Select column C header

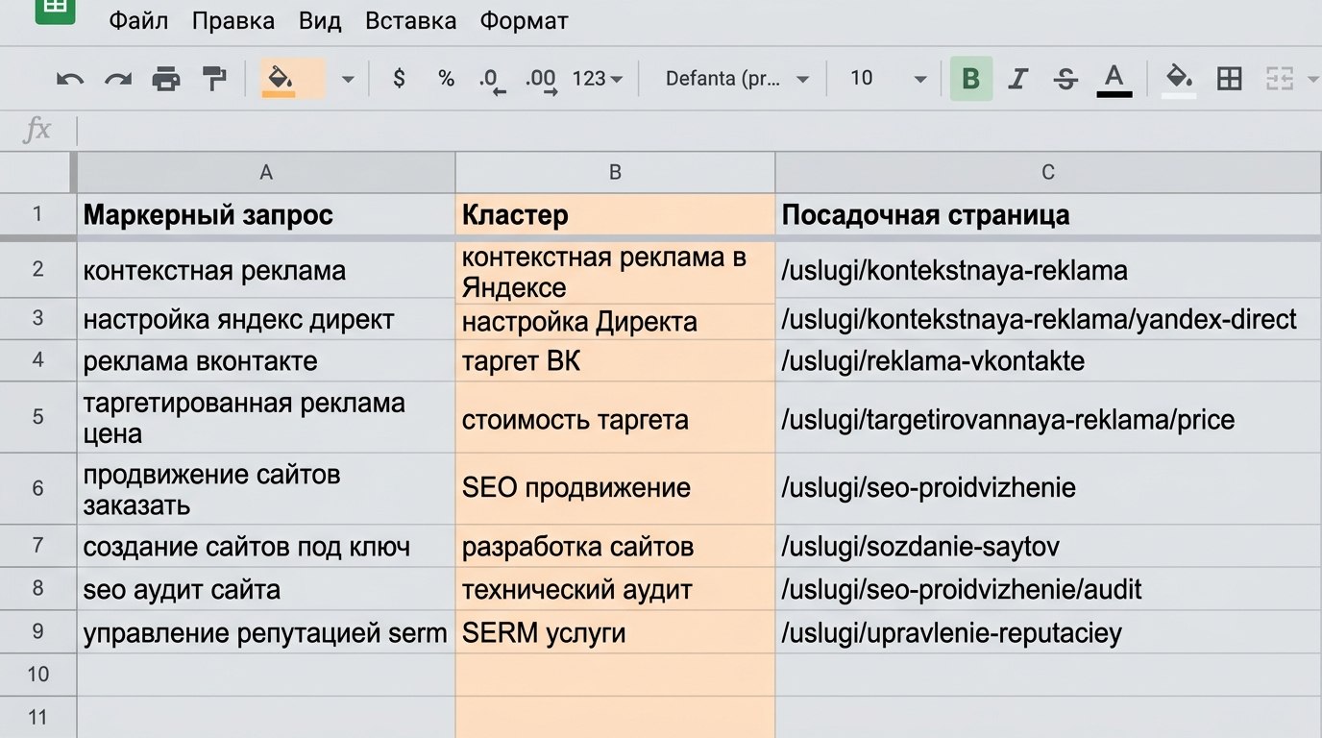pos(1048,172)
